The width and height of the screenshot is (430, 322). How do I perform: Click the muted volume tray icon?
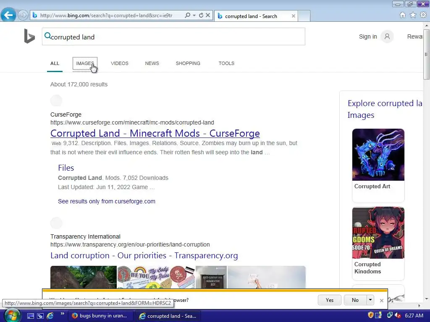[398, 315]
